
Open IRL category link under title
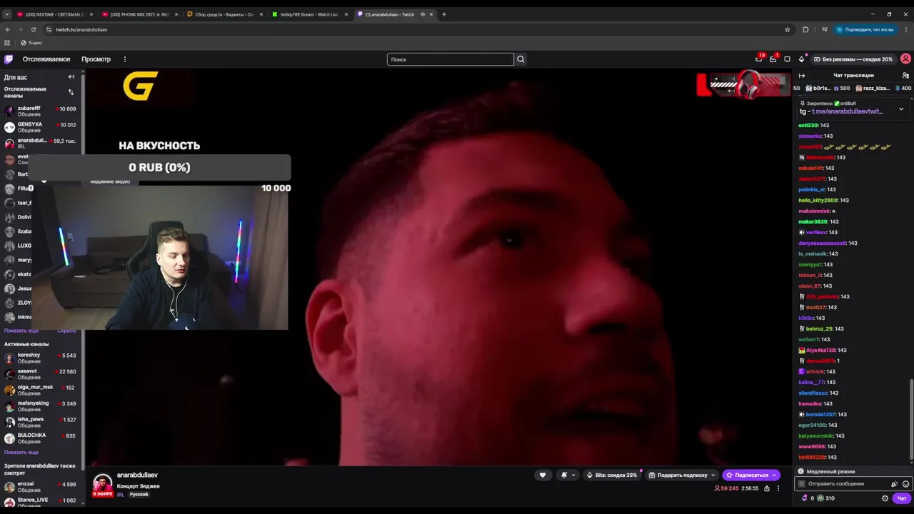click(121, 495)
